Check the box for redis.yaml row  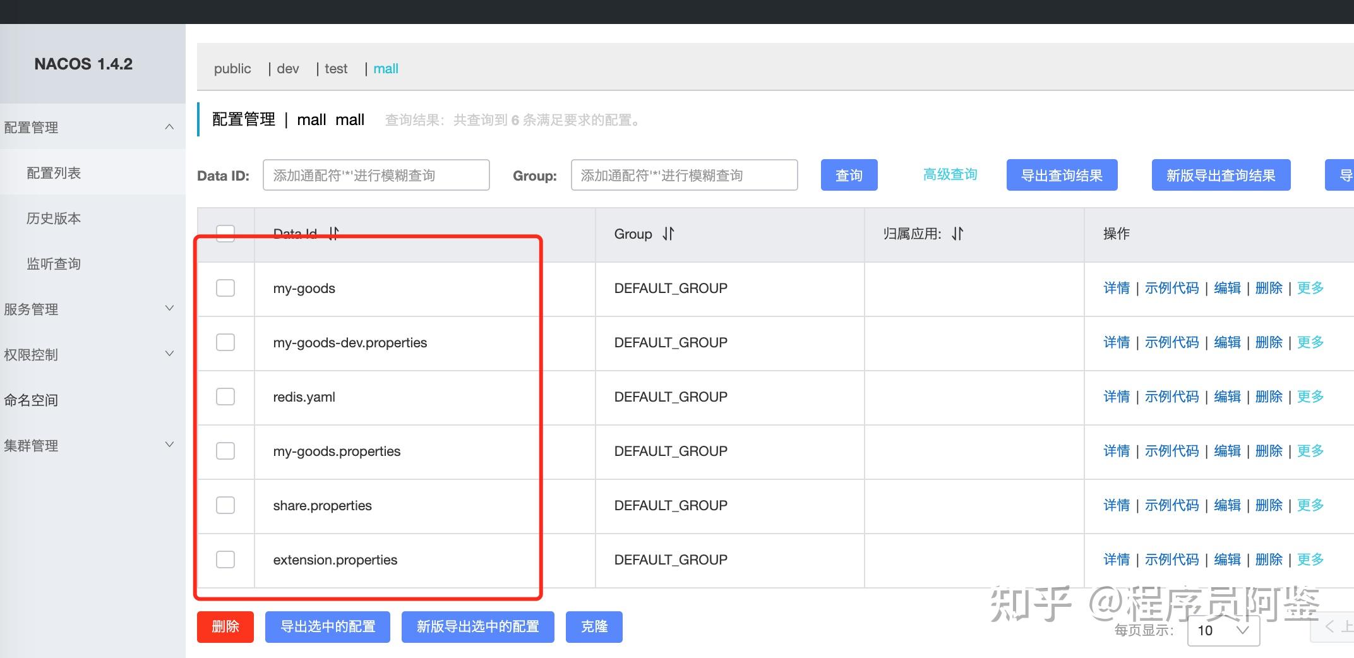point(225,397)
